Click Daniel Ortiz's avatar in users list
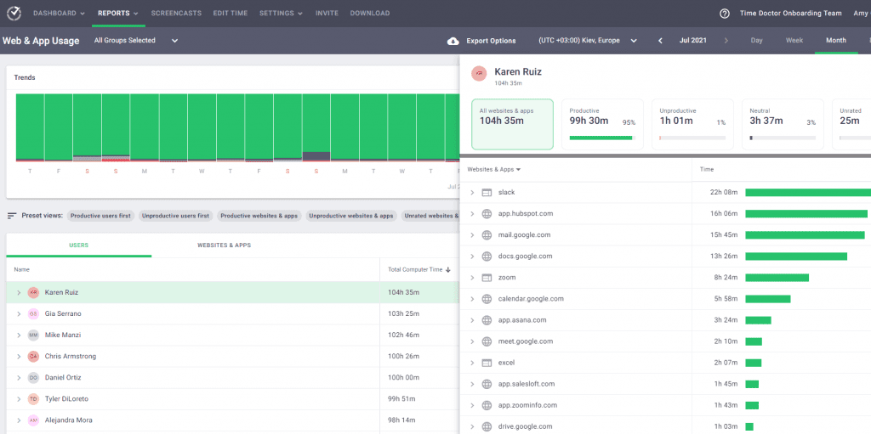Viewport: 871px width, 434px height. coord(33,378)
